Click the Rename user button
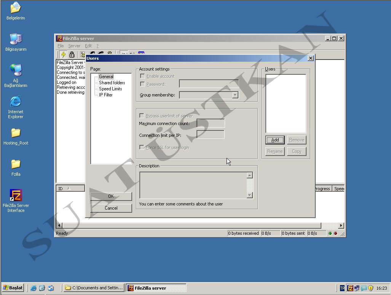 tap(275, 151)
